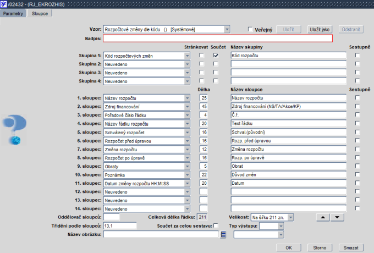Enable Stránkovat for Skupina 1
374x253 pixels.
[202, 56]
